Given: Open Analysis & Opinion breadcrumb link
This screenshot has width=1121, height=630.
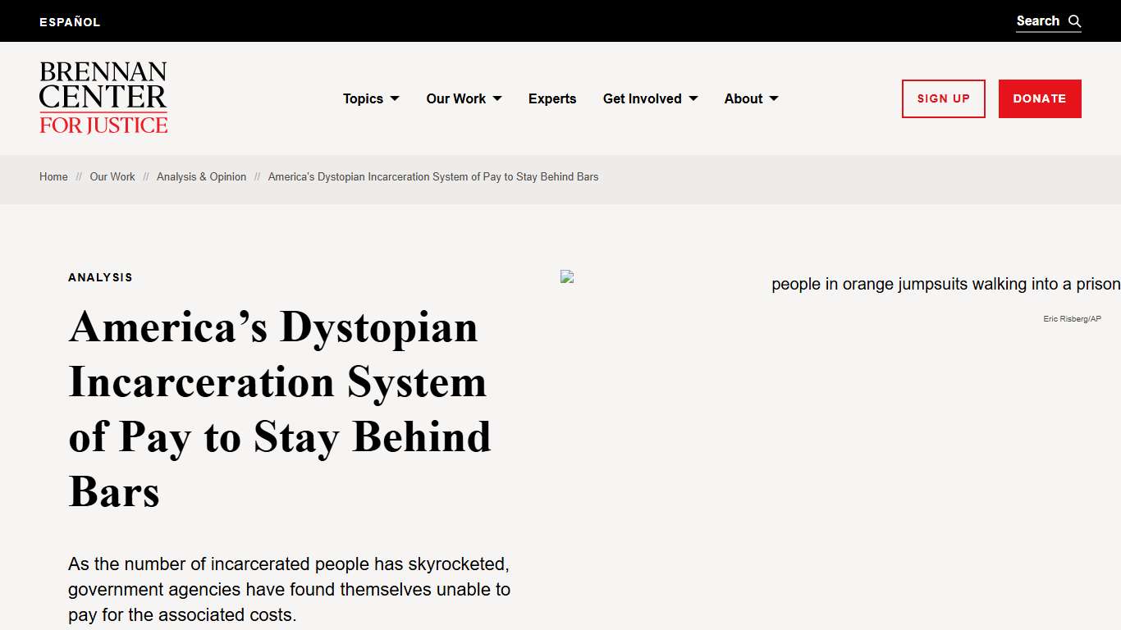Looking at the screenshot, I should coord(201,176).
